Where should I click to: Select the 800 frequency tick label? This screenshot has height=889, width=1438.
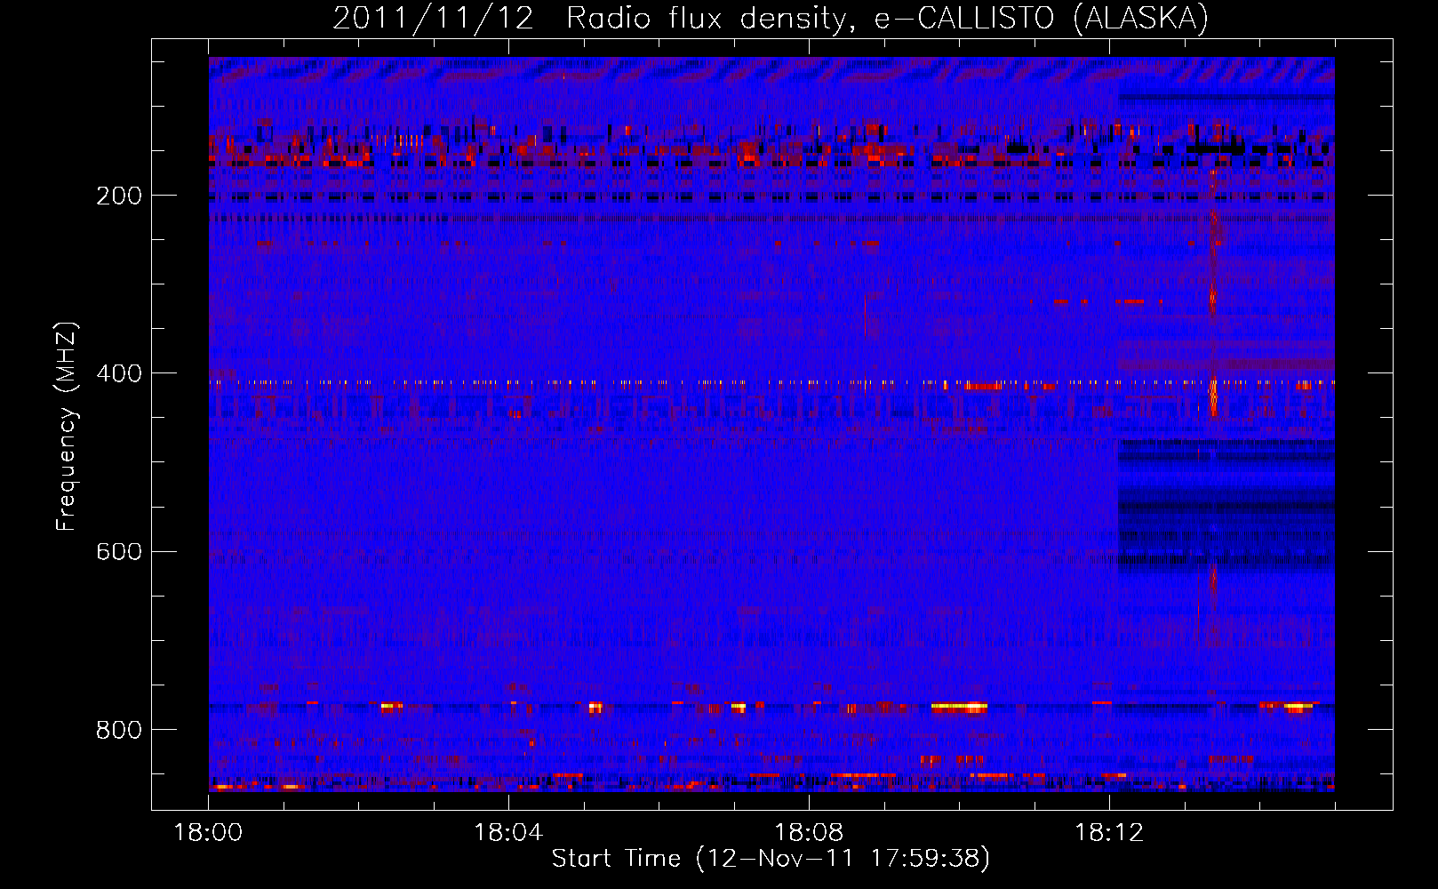click(x=119, y=729)
